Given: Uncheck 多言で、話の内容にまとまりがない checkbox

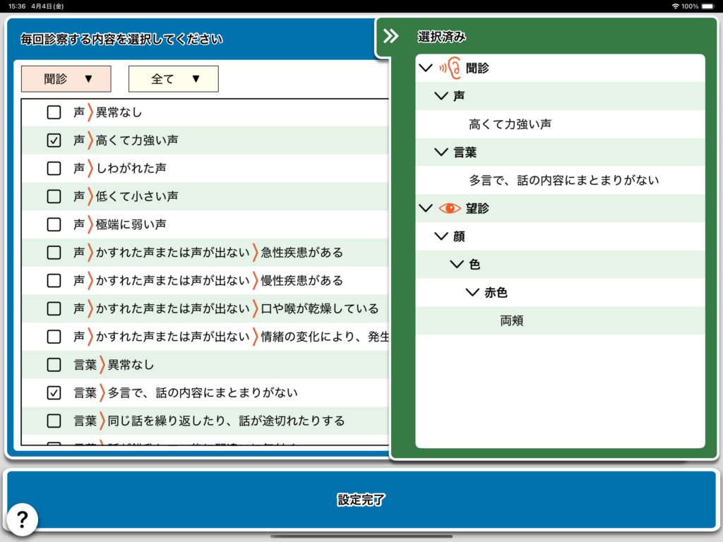Looking at the screenshot, I should tap(54, 393).
